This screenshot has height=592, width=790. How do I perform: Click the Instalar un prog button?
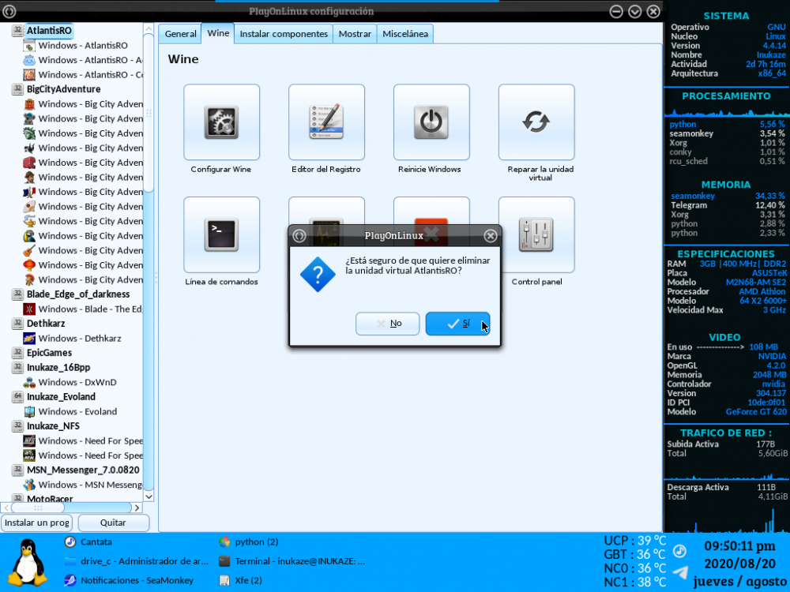coord(37,523)
